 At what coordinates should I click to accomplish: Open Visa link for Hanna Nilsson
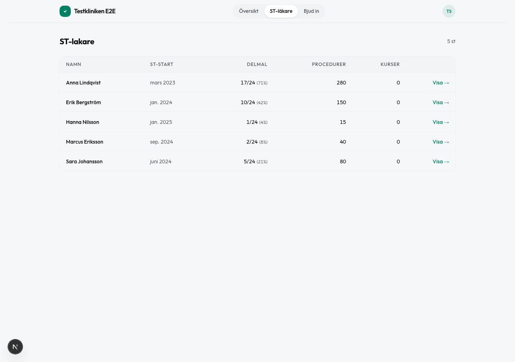click(x=441, y=122)
